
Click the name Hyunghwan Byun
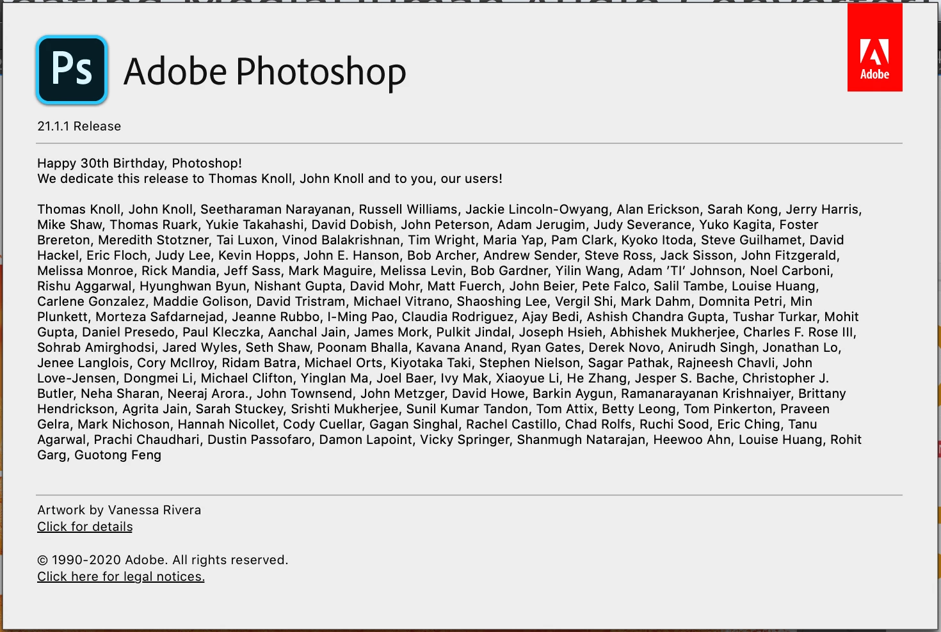[x=193, y=286]
